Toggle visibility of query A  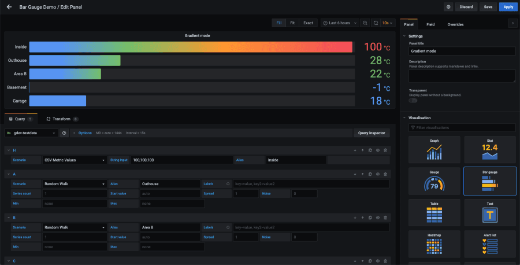point(378,174)
